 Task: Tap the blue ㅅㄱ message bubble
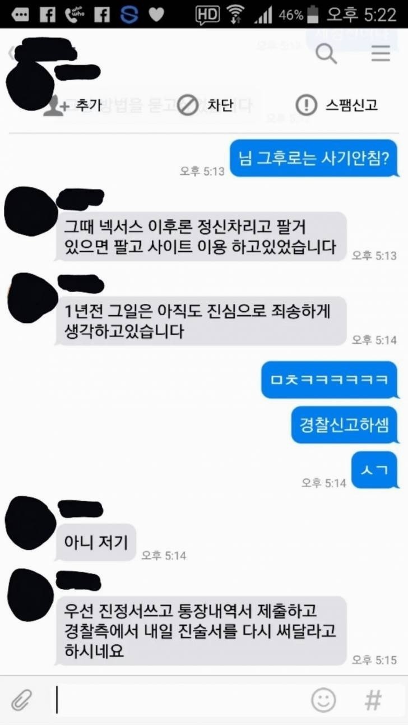tap(374, 470)
